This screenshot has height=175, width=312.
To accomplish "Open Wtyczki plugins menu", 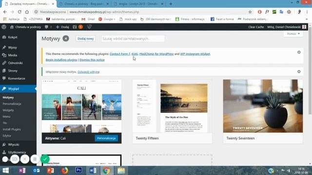I will coord(14,144).
